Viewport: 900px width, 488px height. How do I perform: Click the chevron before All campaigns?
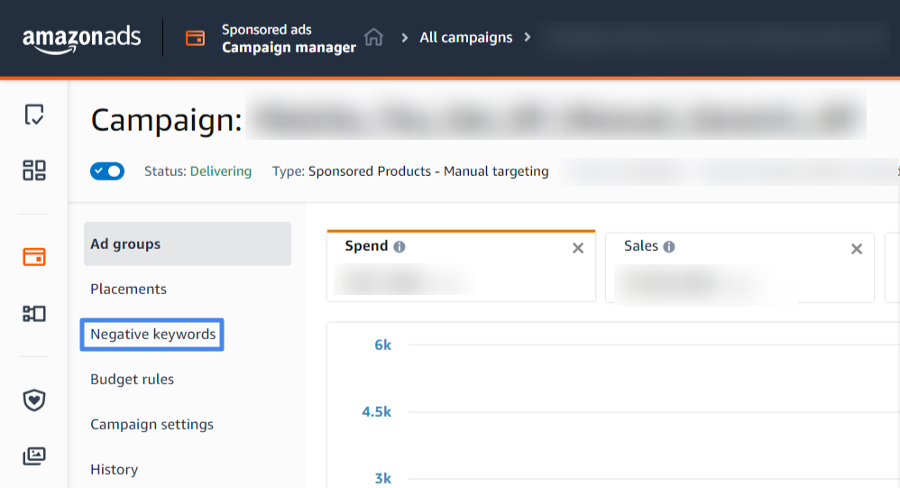[405, 38]
